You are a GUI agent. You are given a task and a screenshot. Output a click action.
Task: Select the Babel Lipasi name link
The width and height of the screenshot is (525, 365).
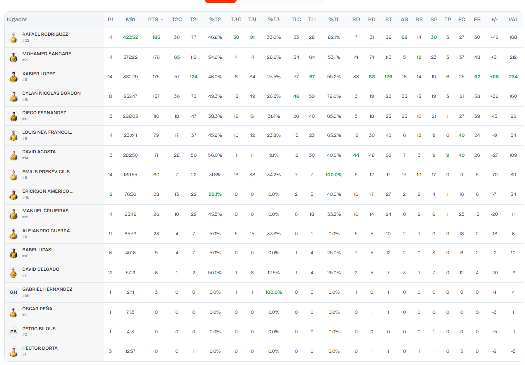[x=37, y=250]
